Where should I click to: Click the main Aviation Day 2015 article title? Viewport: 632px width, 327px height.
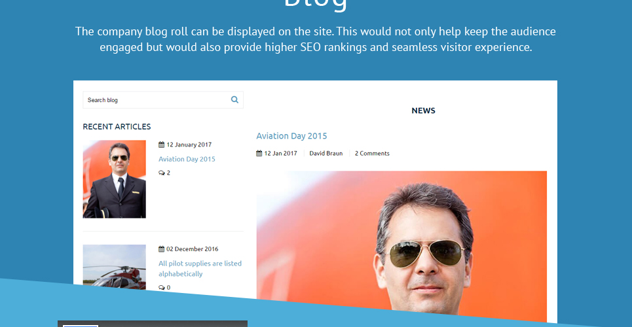click(x=291, y=136)
